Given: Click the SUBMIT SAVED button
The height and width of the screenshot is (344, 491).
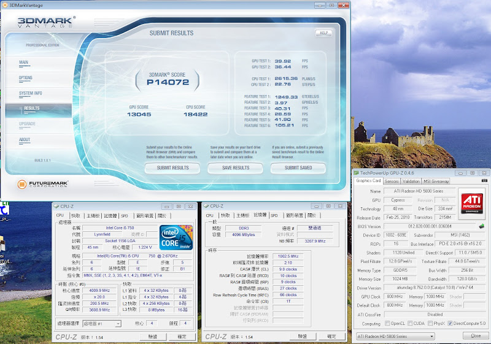Looking at the screenshot, I should coord(298,168).
